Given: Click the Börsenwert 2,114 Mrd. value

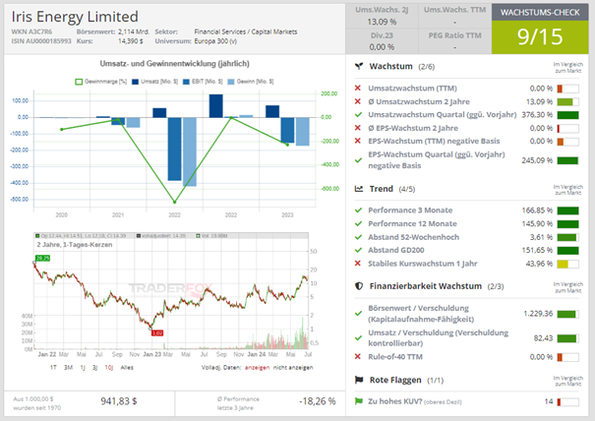Looking at the screenshot, I should (x=134, y=31).
